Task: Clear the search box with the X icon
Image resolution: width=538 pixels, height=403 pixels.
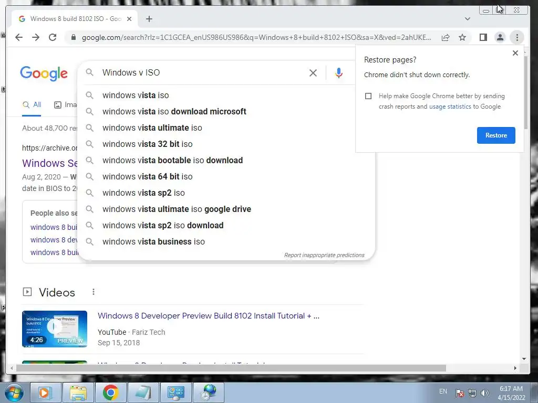Action: [x=313, y=72]
